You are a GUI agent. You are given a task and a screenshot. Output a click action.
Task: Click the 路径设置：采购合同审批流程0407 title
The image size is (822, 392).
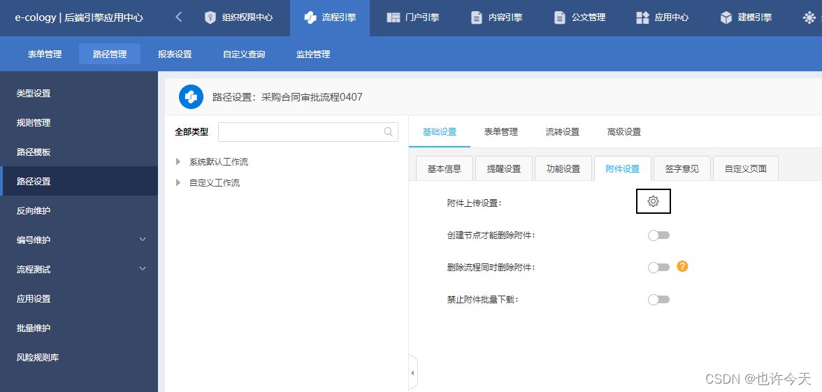coord(287,97)
